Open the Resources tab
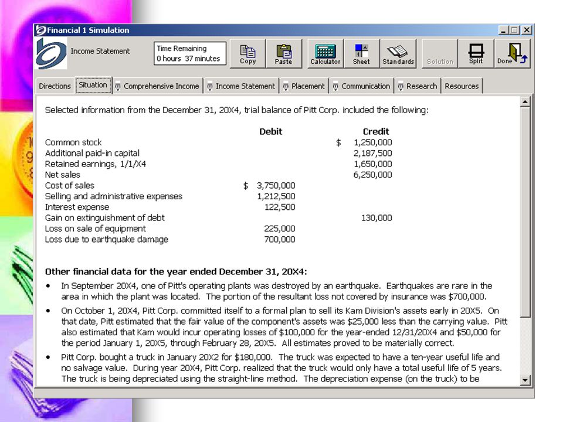563x422 pixels. [462, 86]
